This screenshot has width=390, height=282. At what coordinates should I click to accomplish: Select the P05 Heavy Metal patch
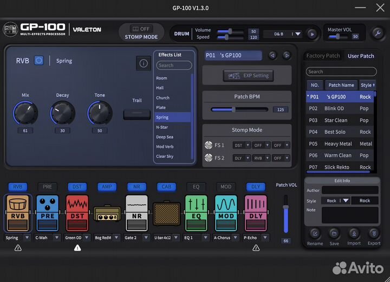coord(340,143)
